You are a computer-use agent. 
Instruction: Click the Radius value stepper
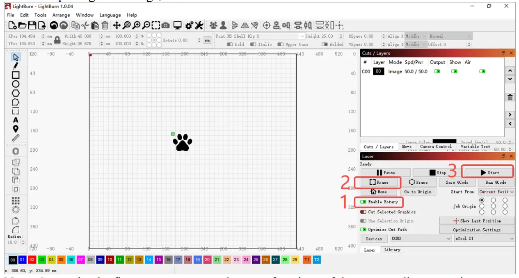click(23, 242)
